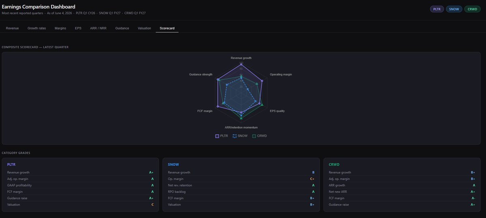Click CRWD's FCF margin grade A-
Viewport: 486px width, 218px height.
(x=473, y=198)
